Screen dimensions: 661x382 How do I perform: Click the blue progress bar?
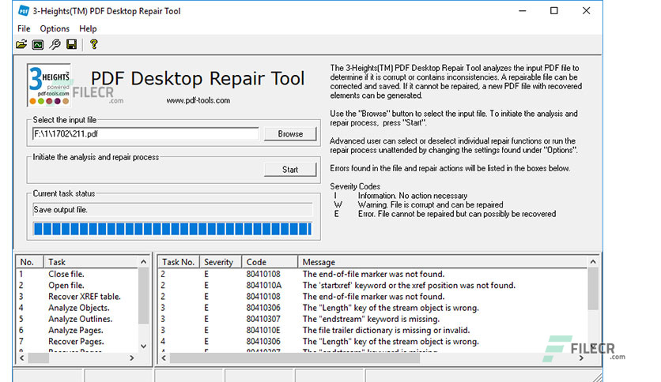coord(173,229)
